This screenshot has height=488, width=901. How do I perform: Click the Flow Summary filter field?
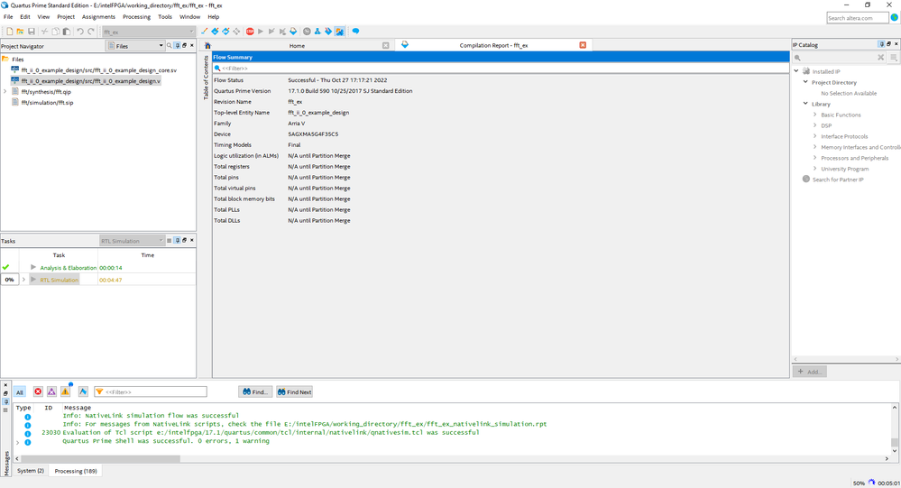501,69
